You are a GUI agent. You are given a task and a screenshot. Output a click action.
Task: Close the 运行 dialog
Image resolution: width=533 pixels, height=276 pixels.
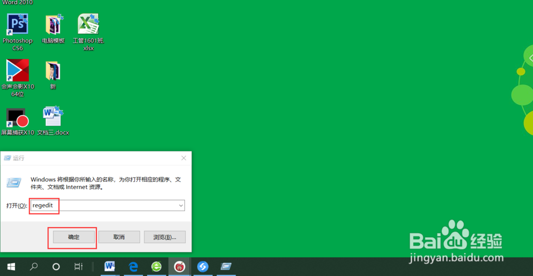click(x=183, y=158)
